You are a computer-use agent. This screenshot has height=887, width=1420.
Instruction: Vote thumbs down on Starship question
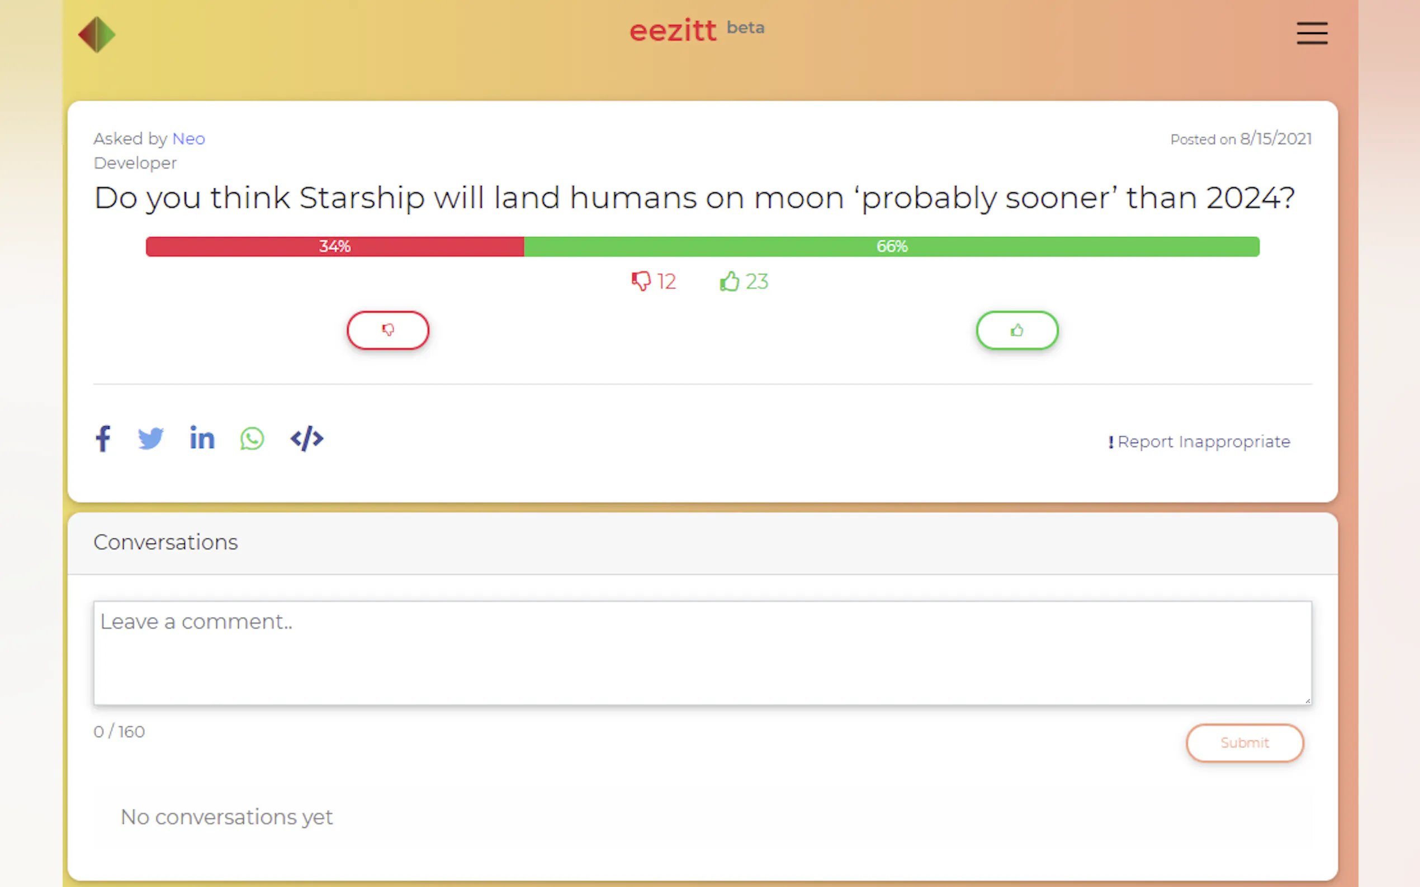387,330
